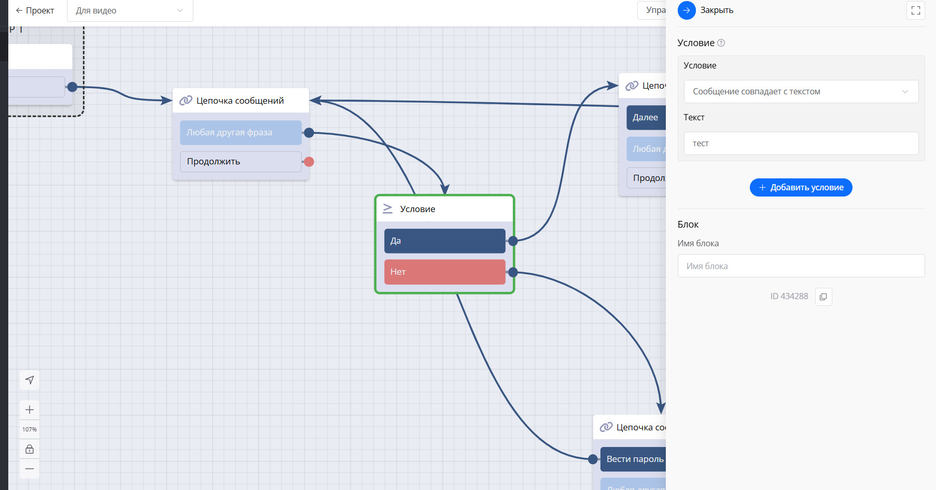This screenshot has height=490, width=936.
Task: Select the red Нет branch
Action: coord(444,272)
